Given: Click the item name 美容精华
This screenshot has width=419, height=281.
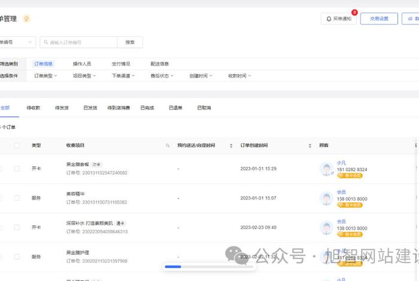Looking at the screenshot, I should pyautogui.click(x=75, y=194).
